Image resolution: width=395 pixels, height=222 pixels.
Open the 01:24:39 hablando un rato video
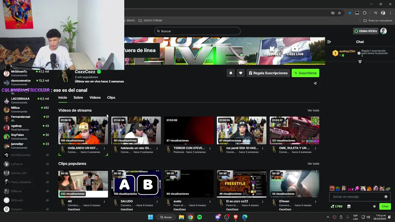pos(136,130)
